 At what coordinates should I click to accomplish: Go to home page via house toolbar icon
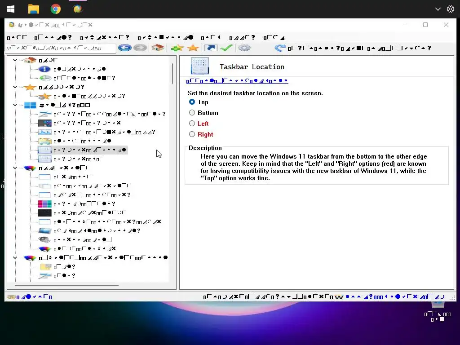coord(158,48)
